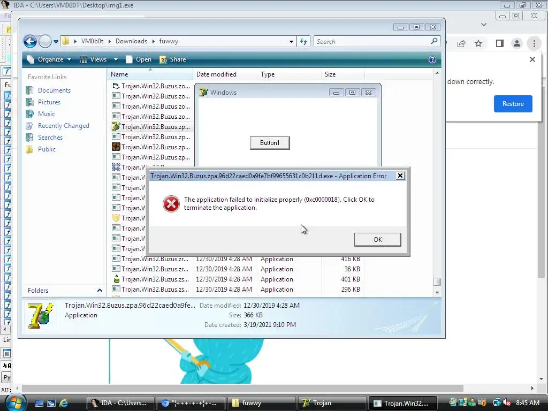Viewport: 548px width, 411px height.
Task: Switch to Trojan.Win32 error taskbar button
Action: 402,404
